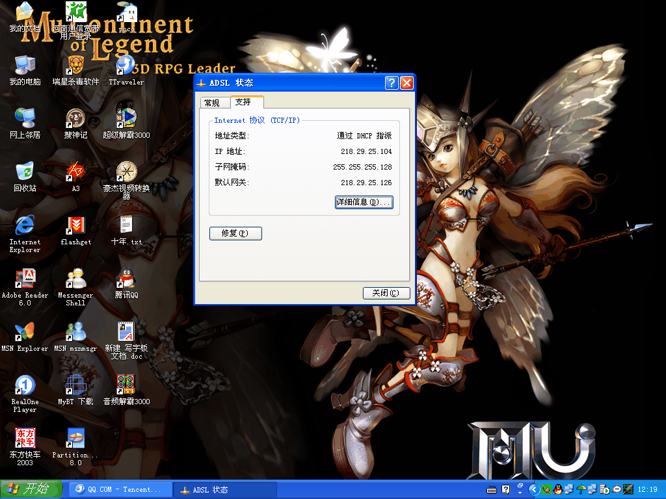
Task: Collapse the tray with the round arrow
Action: click(534, 490)
